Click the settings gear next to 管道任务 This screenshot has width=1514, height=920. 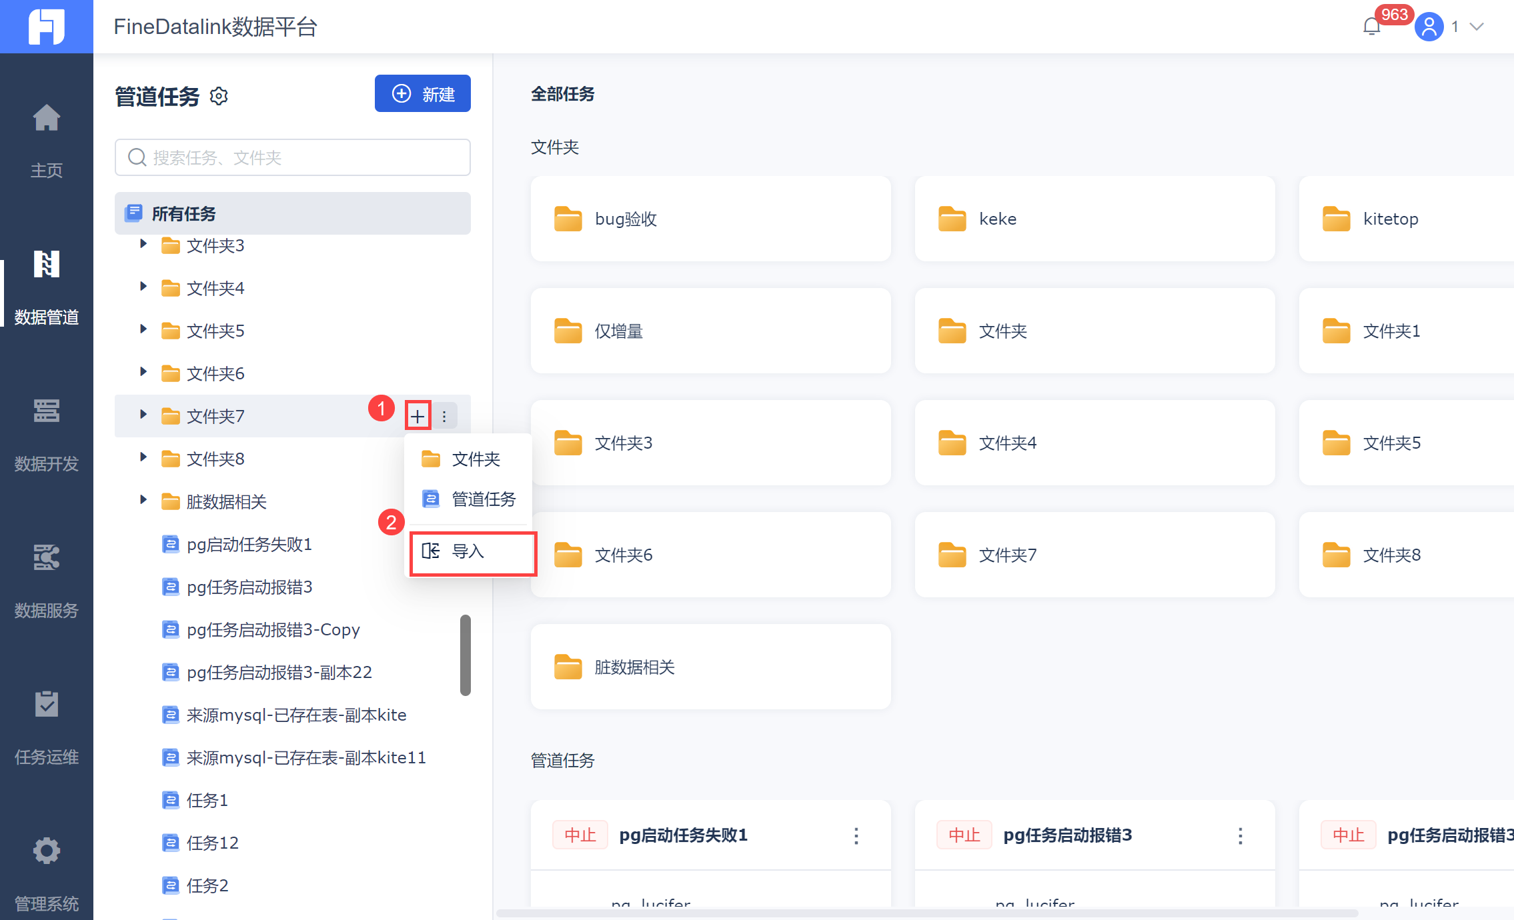click(219, 97)
